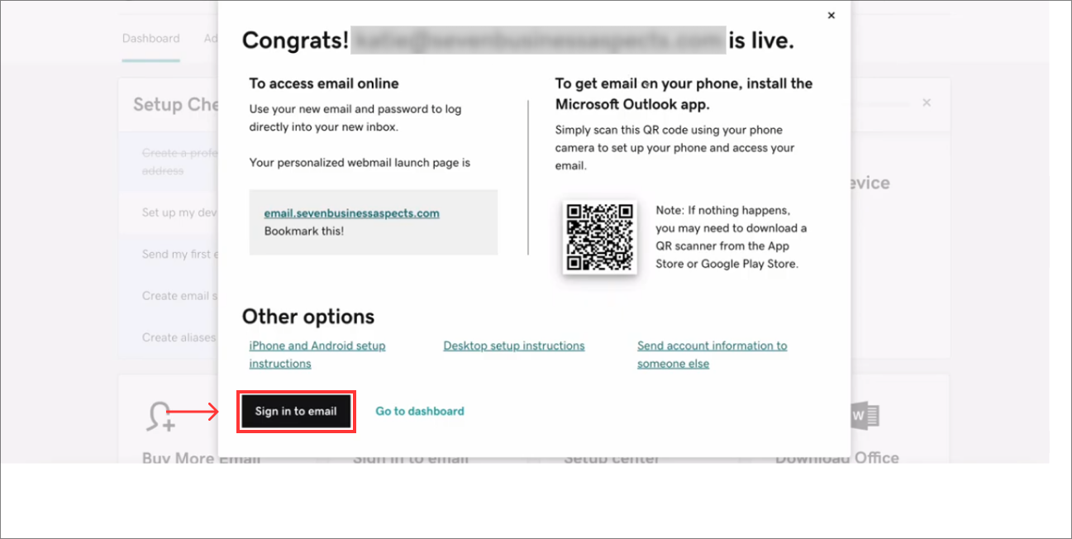Image resolution: width=1072 pixels, height=539 pixels.
Task: Dismiss the Setup Checklist panel with its X
Action: pyautogui.click(x=927, y=103)
